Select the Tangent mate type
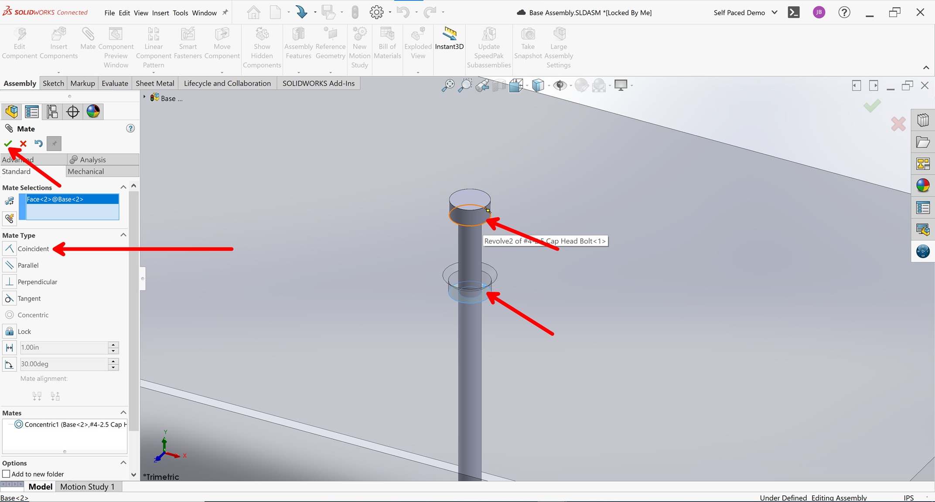 point(29,298)
